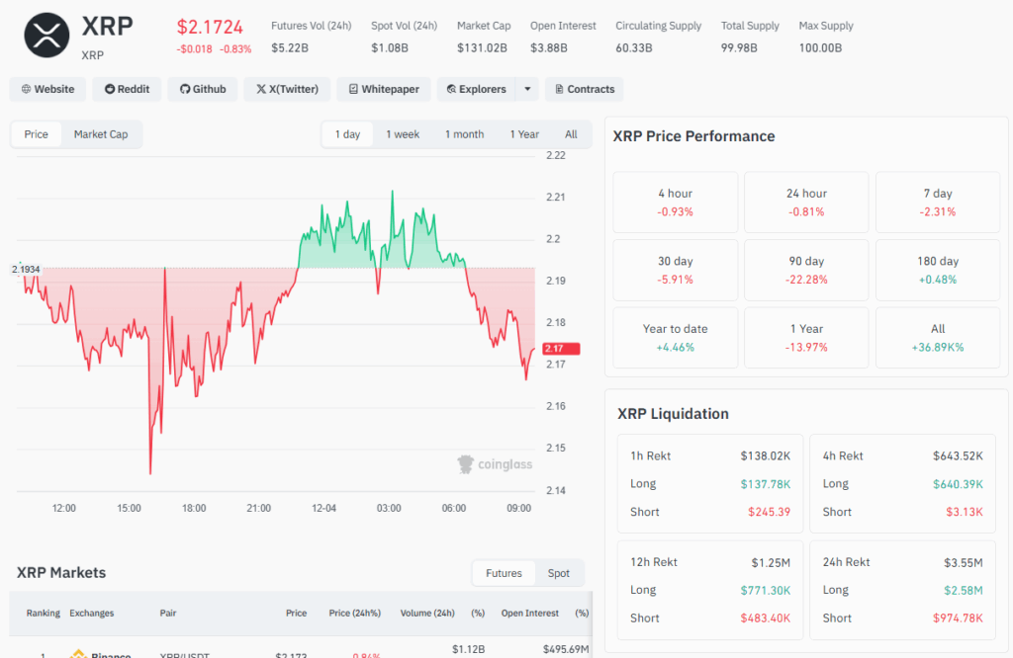The height and width of the screenshot is (658, 1013).
Task: Click the Market Cap value $131.02B
Action: [x=482, y=47]
